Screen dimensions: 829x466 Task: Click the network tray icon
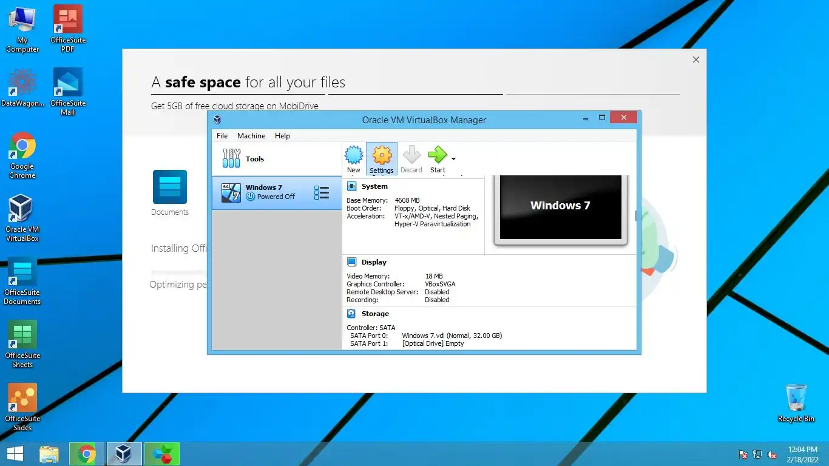pyautogui.click(x=757, y=454)
